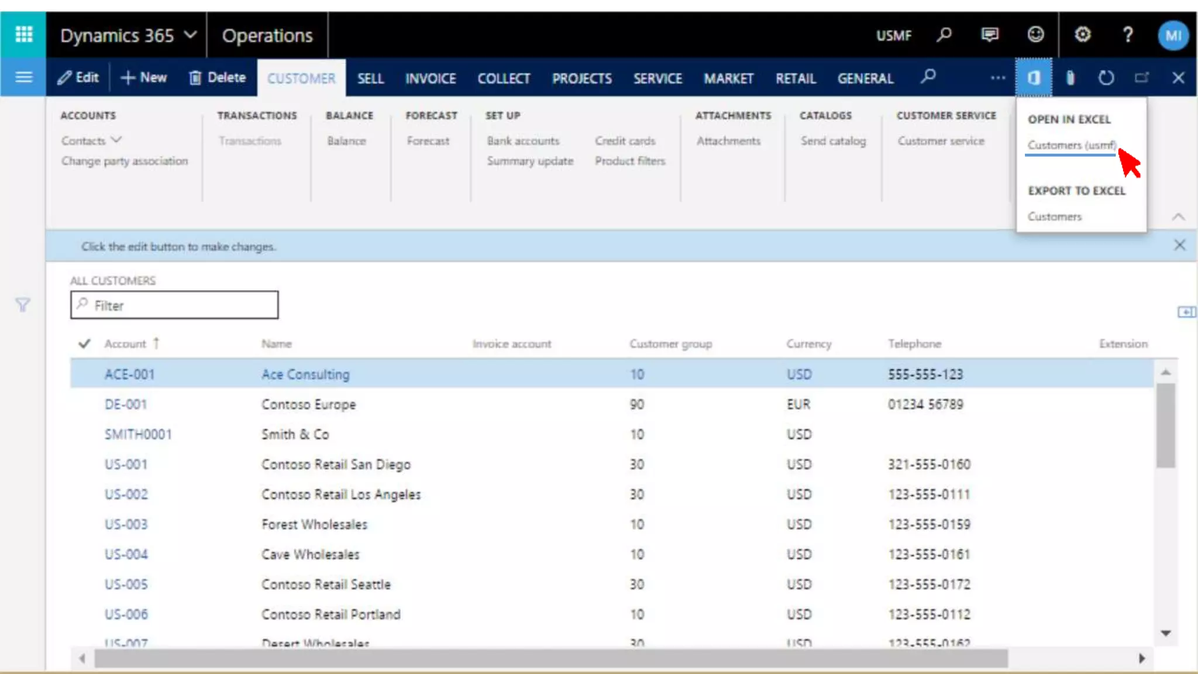Open the messages notification icon
This screenshot has height=674, width=1198.
[989, 35]
